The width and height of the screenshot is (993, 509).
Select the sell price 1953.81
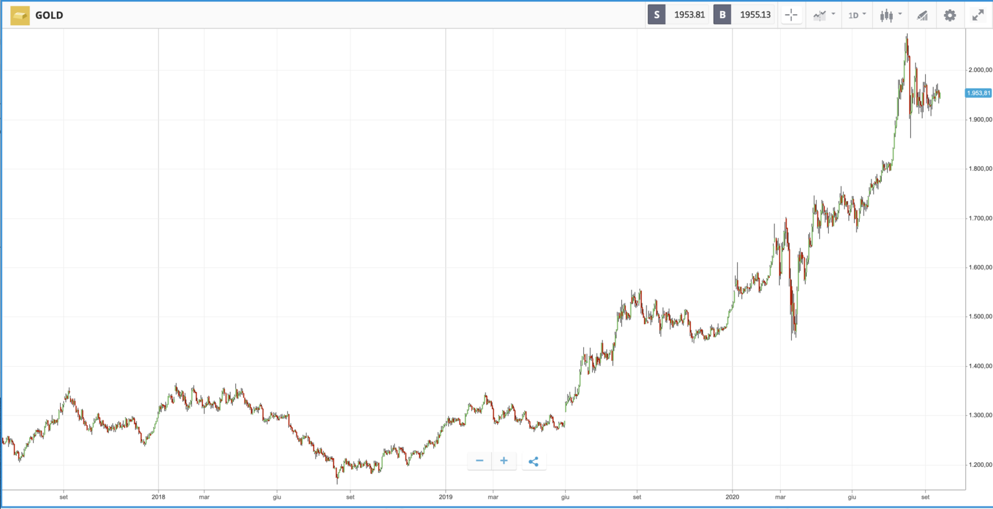coord(689,14)
